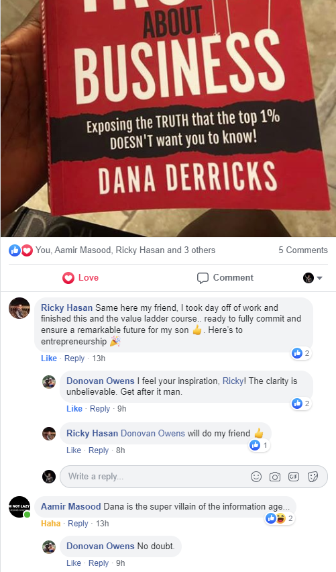Like Ricky Hasan's 13h comment
This screenshot has width=336, height=572.
(49, 359)
